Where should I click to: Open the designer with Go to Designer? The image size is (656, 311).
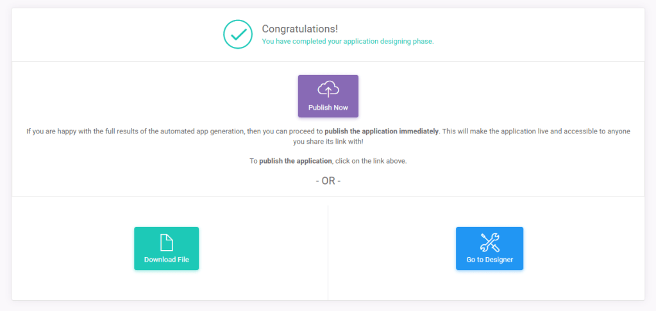pos(489,248)
